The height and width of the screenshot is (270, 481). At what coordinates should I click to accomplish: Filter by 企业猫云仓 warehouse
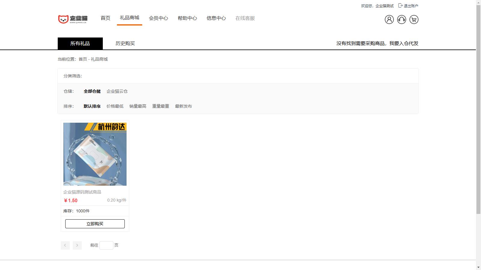coord(117,91)
